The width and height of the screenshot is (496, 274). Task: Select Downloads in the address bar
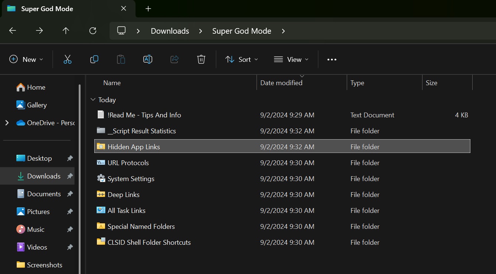pyautogui.click(x=170, y=31)
